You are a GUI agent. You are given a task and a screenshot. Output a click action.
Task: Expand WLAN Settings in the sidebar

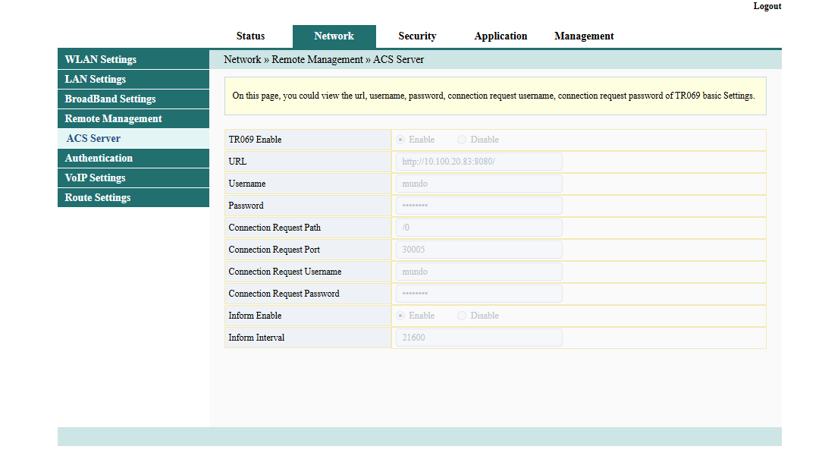(133, 59)
